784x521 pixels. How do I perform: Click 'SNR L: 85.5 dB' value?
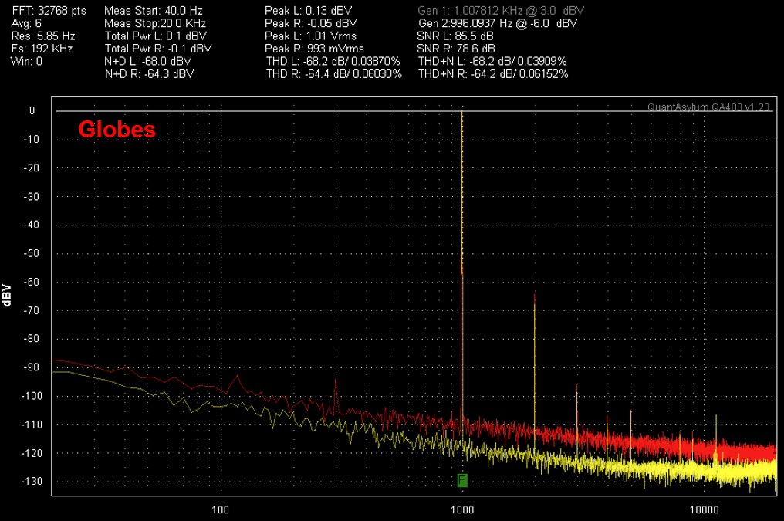click(x=455, y=36)
